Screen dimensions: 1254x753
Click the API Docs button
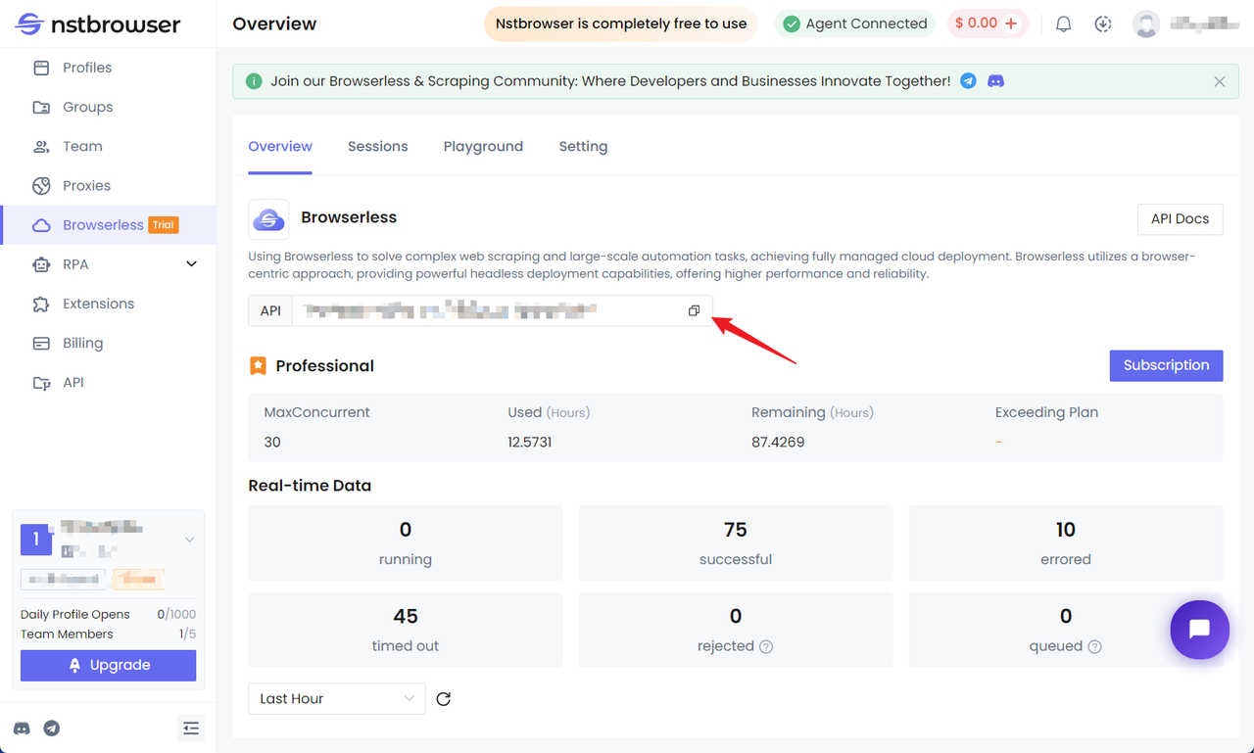tap(1180, 219)
